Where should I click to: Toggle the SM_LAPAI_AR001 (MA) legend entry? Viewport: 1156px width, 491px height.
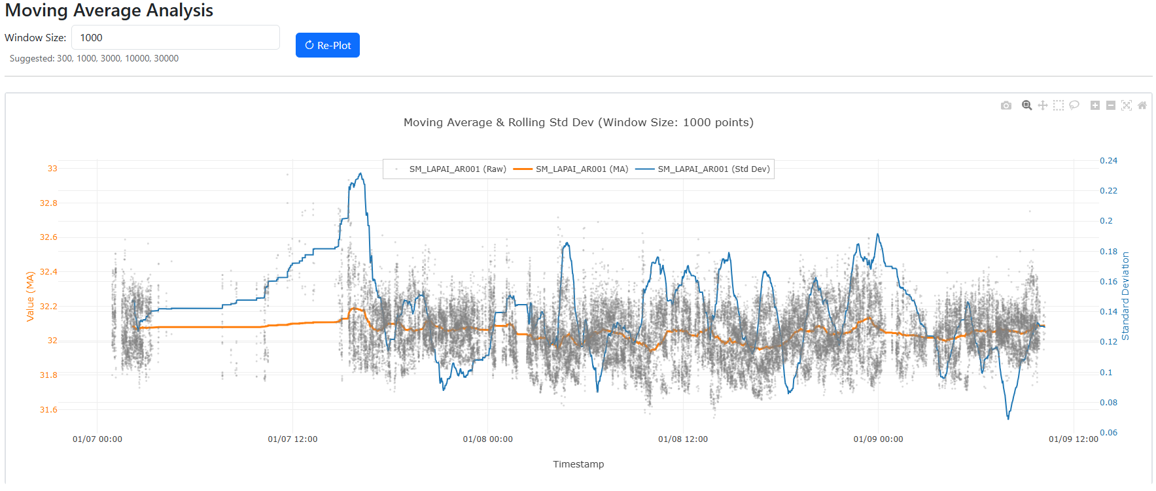pos(582,169)
